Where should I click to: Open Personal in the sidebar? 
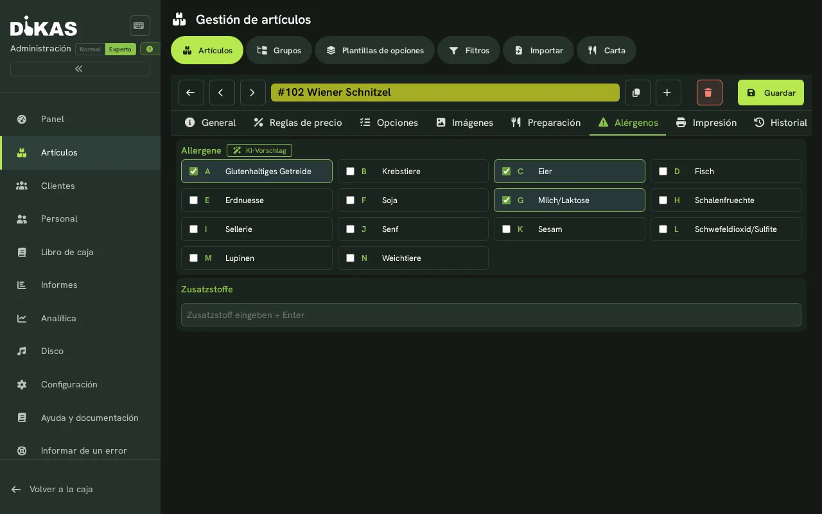point(80,218)
